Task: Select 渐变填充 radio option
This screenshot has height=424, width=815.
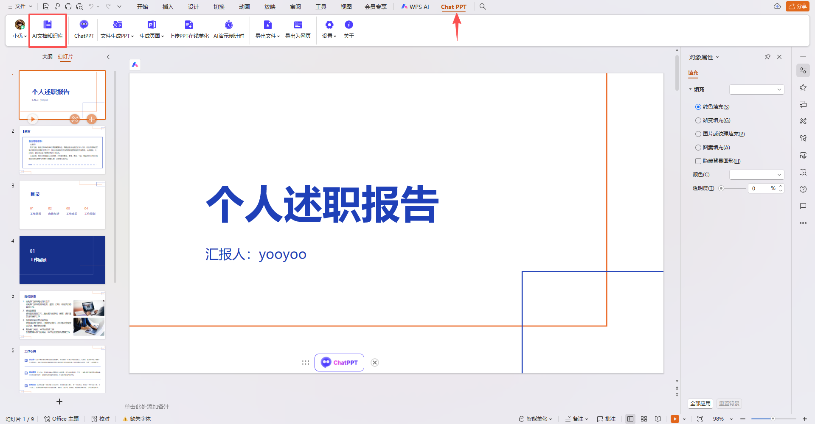Action: [698, 120]
